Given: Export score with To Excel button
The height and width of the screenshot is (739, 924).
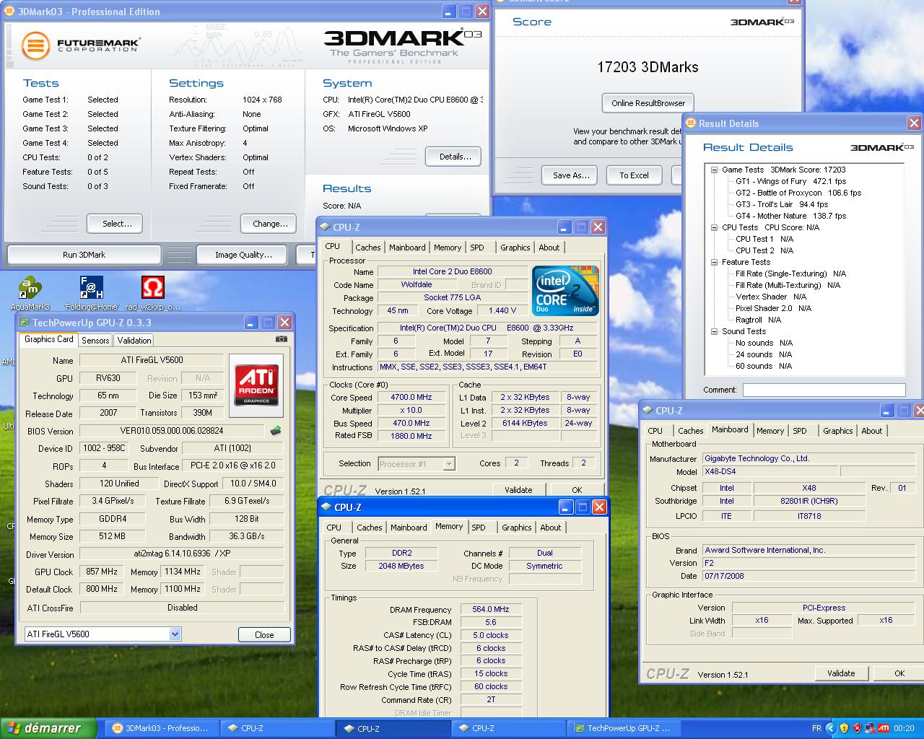Looking at the screenshot, I should click(x=634, y=175).
